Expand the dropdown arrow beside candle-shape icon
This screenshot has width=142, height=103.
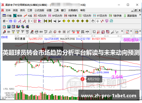[x=32, y=21]
